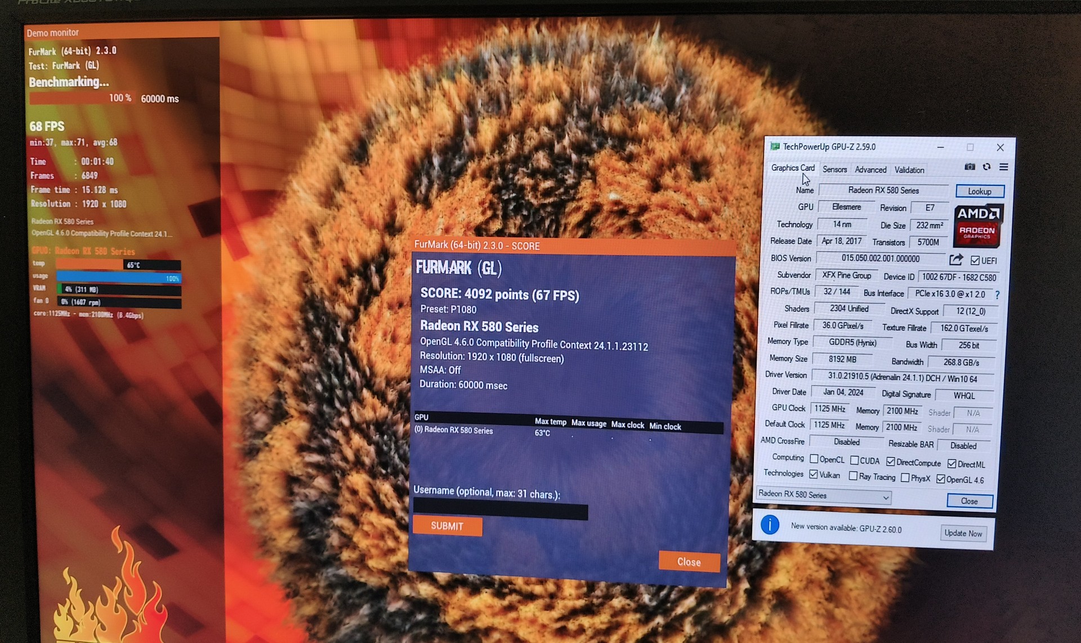The height and width of the screenshot is (643, 1081).
Task: Minimize the GPU-Z window
Action: point(940,147)
